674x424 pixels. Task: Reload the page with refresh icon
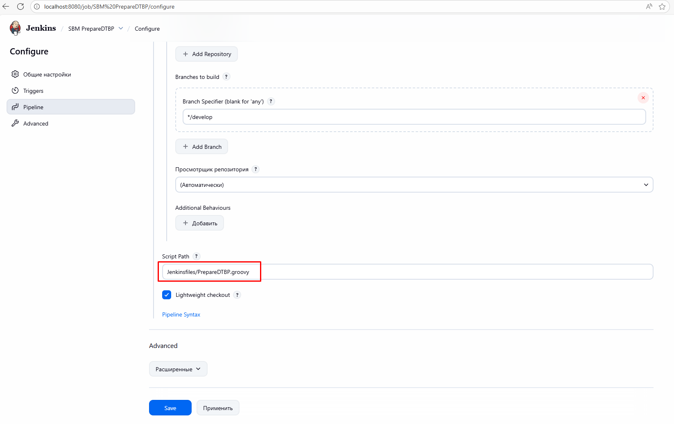[x=20, y=7]
